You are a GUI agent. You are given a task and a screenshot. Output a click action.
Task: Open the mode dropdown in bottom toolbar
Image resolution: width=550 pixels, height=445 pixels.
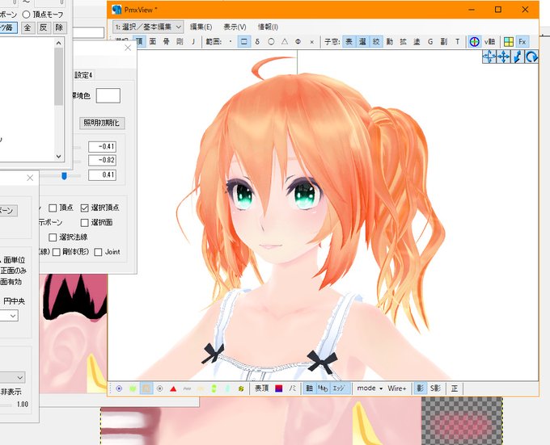370,388
